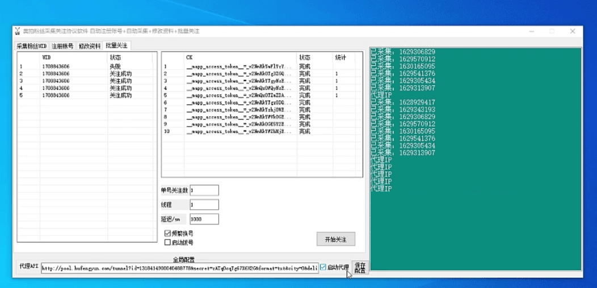Select UID row 1 with 失败 status

[85, 66]
